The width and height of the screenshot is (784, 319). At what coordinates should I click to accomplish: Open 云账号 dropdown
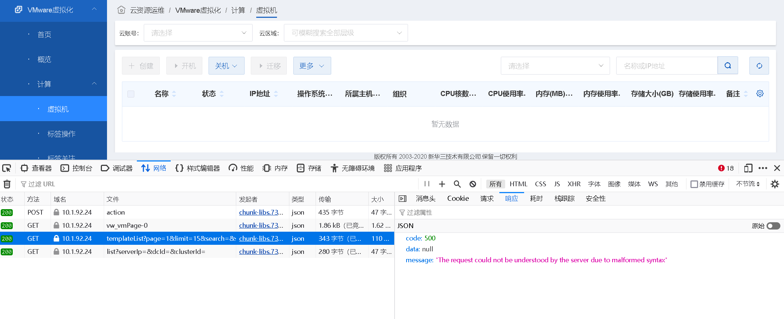(x=198, y=33)
